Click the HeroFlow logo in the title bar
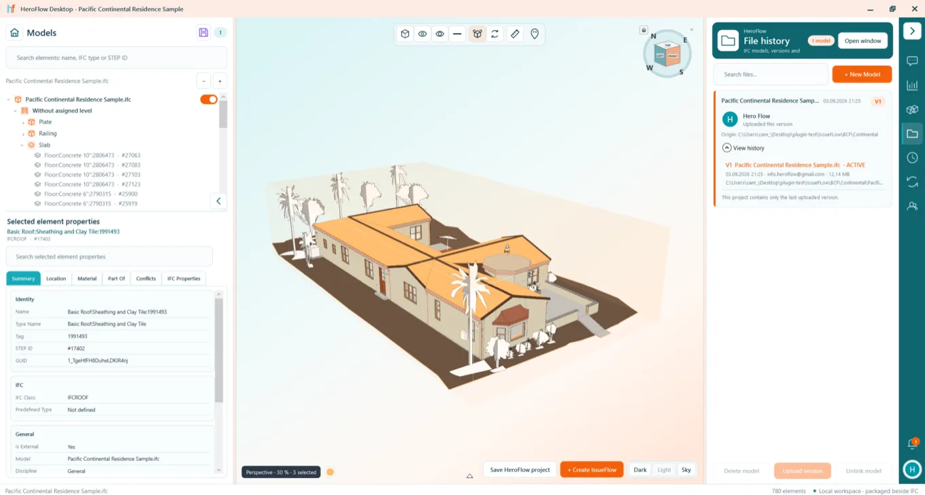 11,9
